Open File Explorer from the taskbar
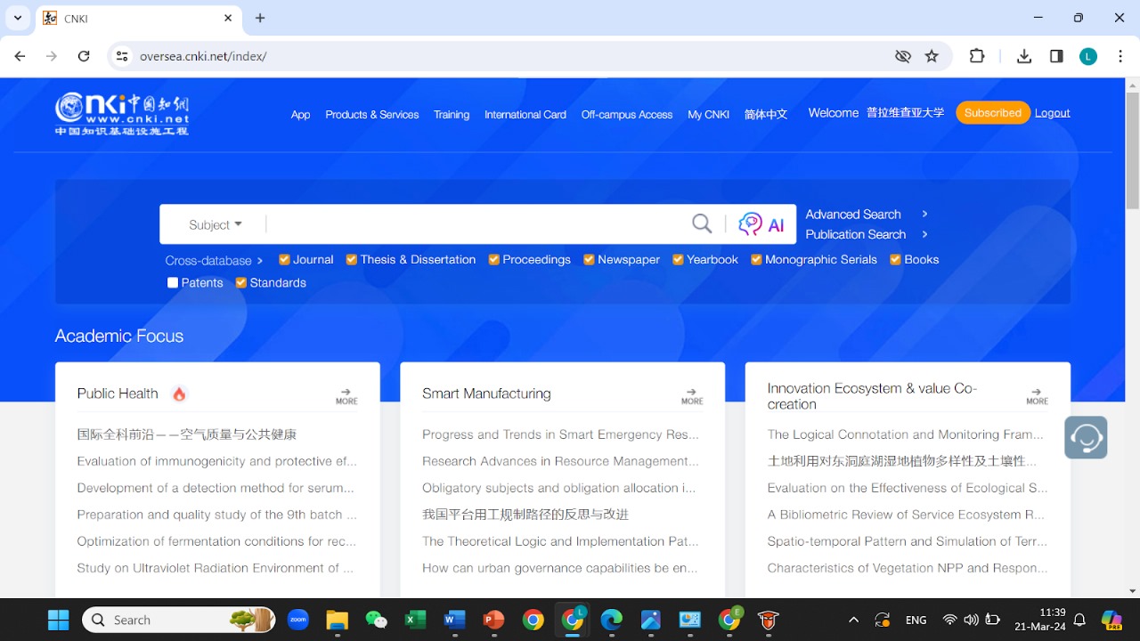This screenshot has height=641, width=1140. (x=337, y=620)
